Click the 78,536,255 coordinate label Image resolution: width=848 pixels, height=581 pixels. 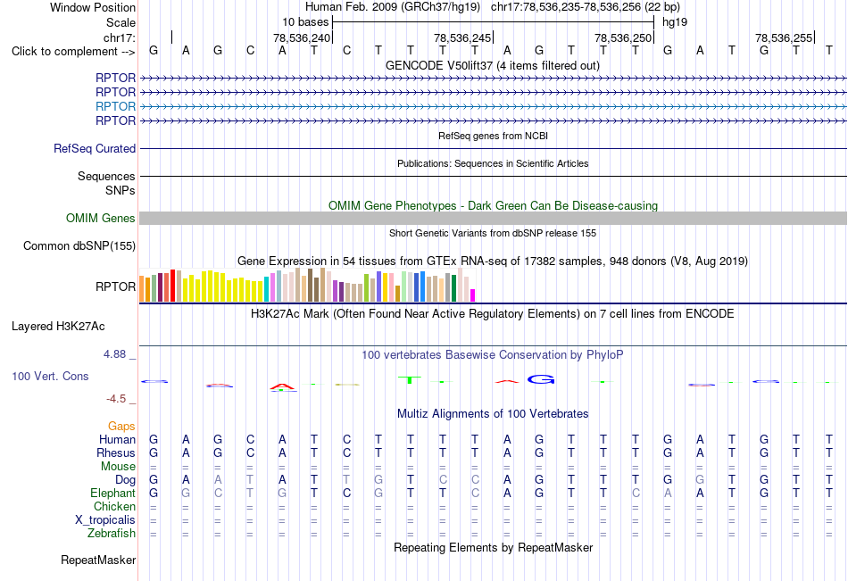(x=784, y=37)
